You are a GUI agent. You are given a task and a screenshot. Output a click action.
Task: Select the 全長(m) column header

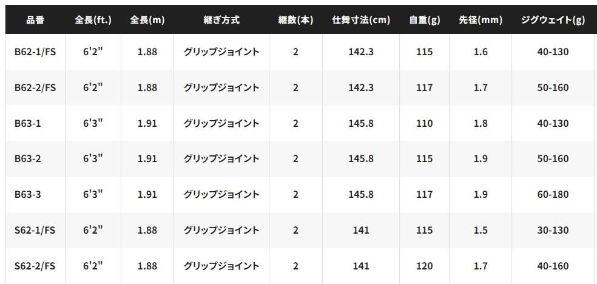(x=147, y=20)
